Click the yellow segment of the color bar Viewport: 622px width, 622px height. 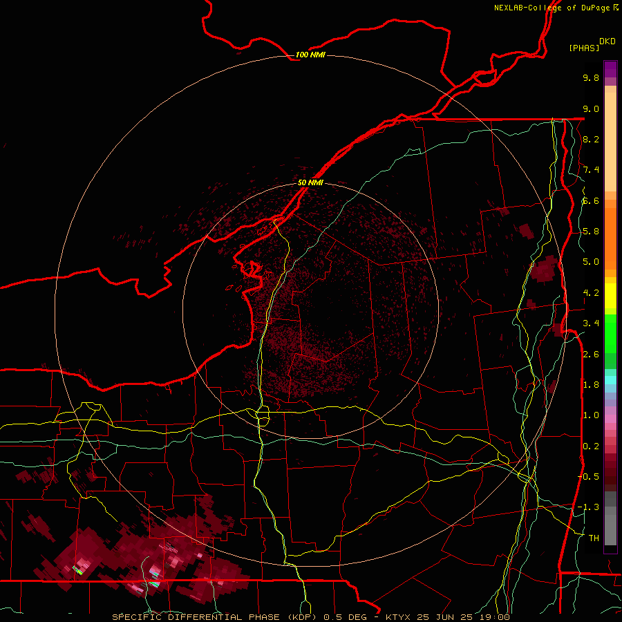coord(610,296)
